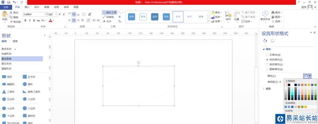Toggle Bold formatting
Viewport: 318px width, 124px height.
(25, 20)
